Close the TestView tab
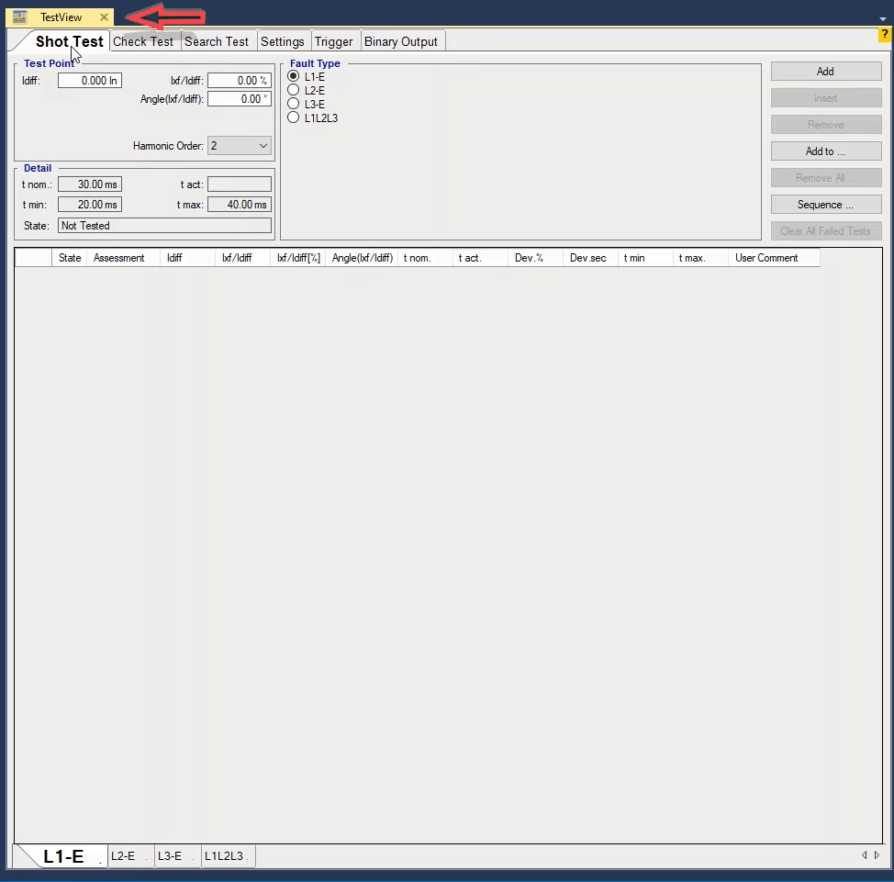 [104, 17]
